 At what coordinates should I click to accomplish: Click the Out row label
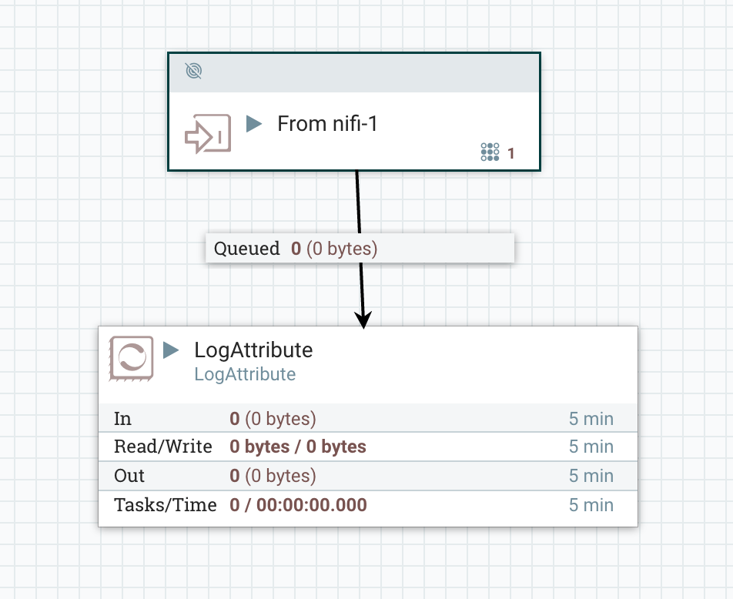129,476
